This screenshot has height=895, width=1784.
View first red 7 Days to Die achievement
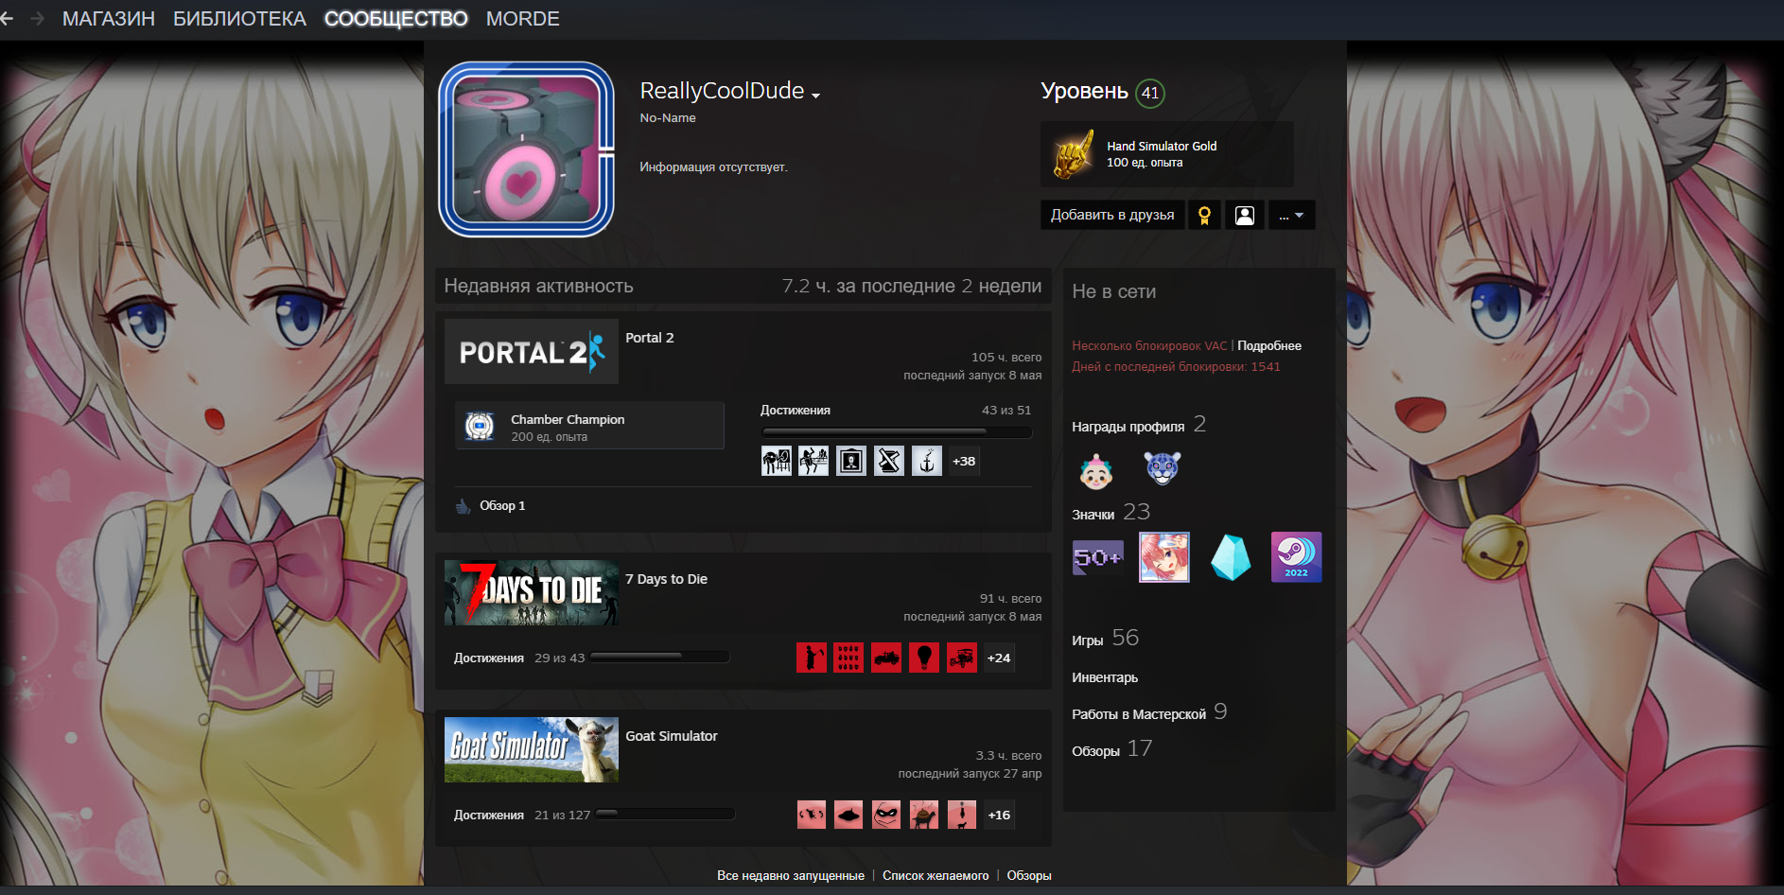pos(812,658)
